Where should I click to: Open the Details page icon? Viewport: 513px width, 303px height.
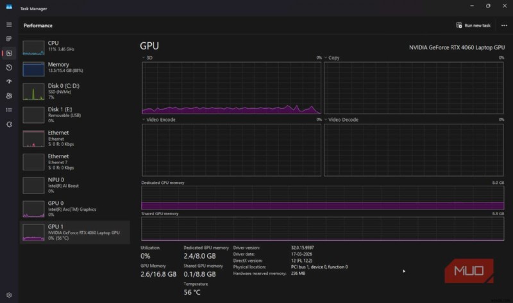(x=9, y=110)
